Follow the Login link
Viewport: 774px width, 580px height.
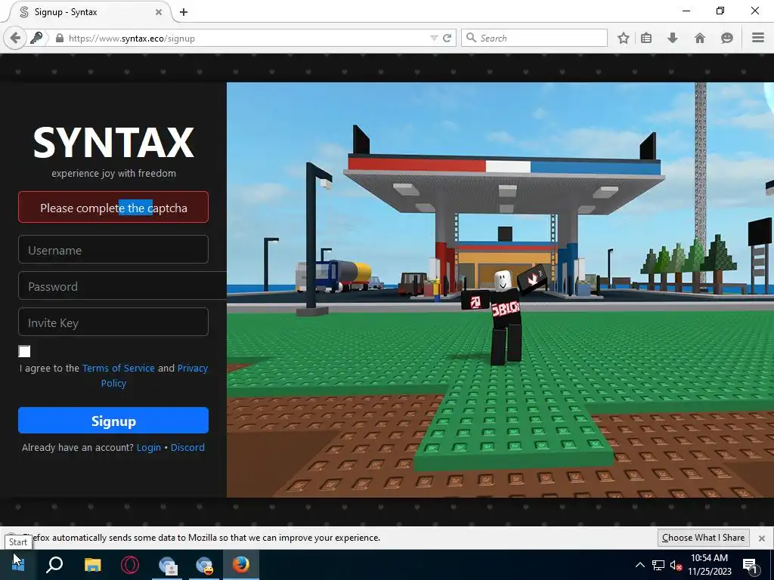(149, 447)
